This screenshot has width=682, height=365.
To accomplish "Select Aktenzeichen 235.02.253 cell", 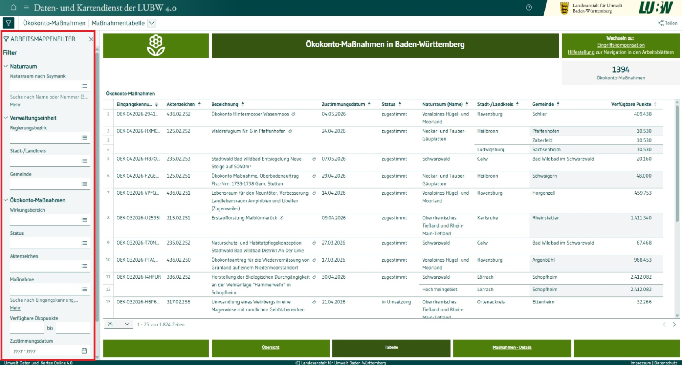I will [x=179, y=159].
